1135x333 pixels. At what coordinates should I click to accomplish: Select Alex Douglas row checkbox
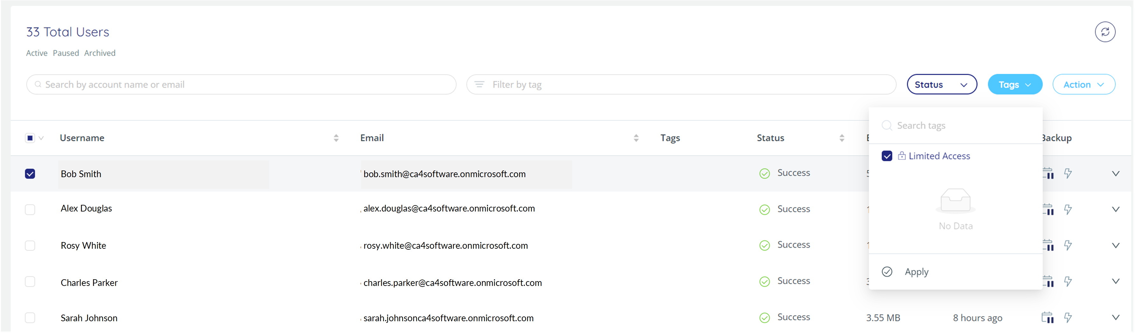[30, 210]
